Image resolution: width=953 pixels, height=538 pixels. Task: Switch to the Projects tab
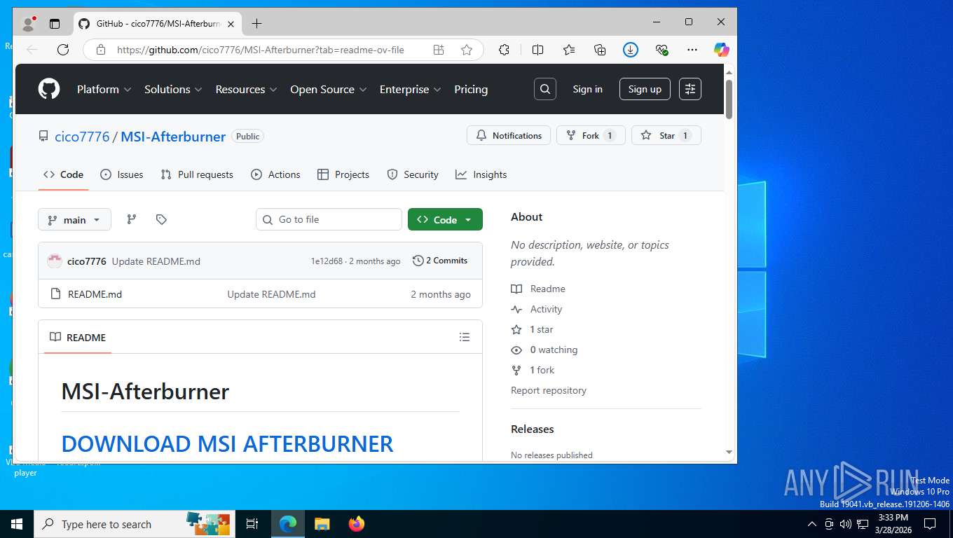pyautogui.click(x=343, y=174)
